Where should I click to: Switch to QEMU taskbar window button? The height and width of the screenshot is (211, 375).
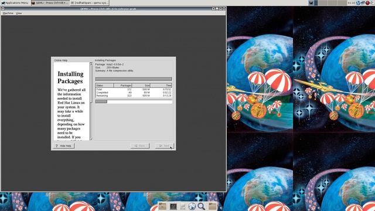[x=50, y=3]
